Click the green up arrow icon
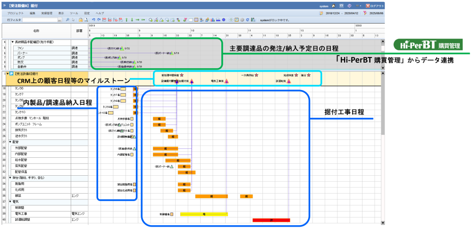This screenshot has height=228, width=472. [x=126, y=20]
